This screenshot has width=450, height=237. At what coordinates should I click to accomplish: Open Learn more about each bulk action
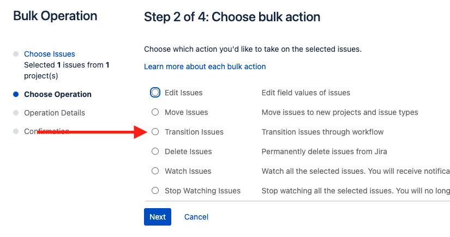coord(205,66)
